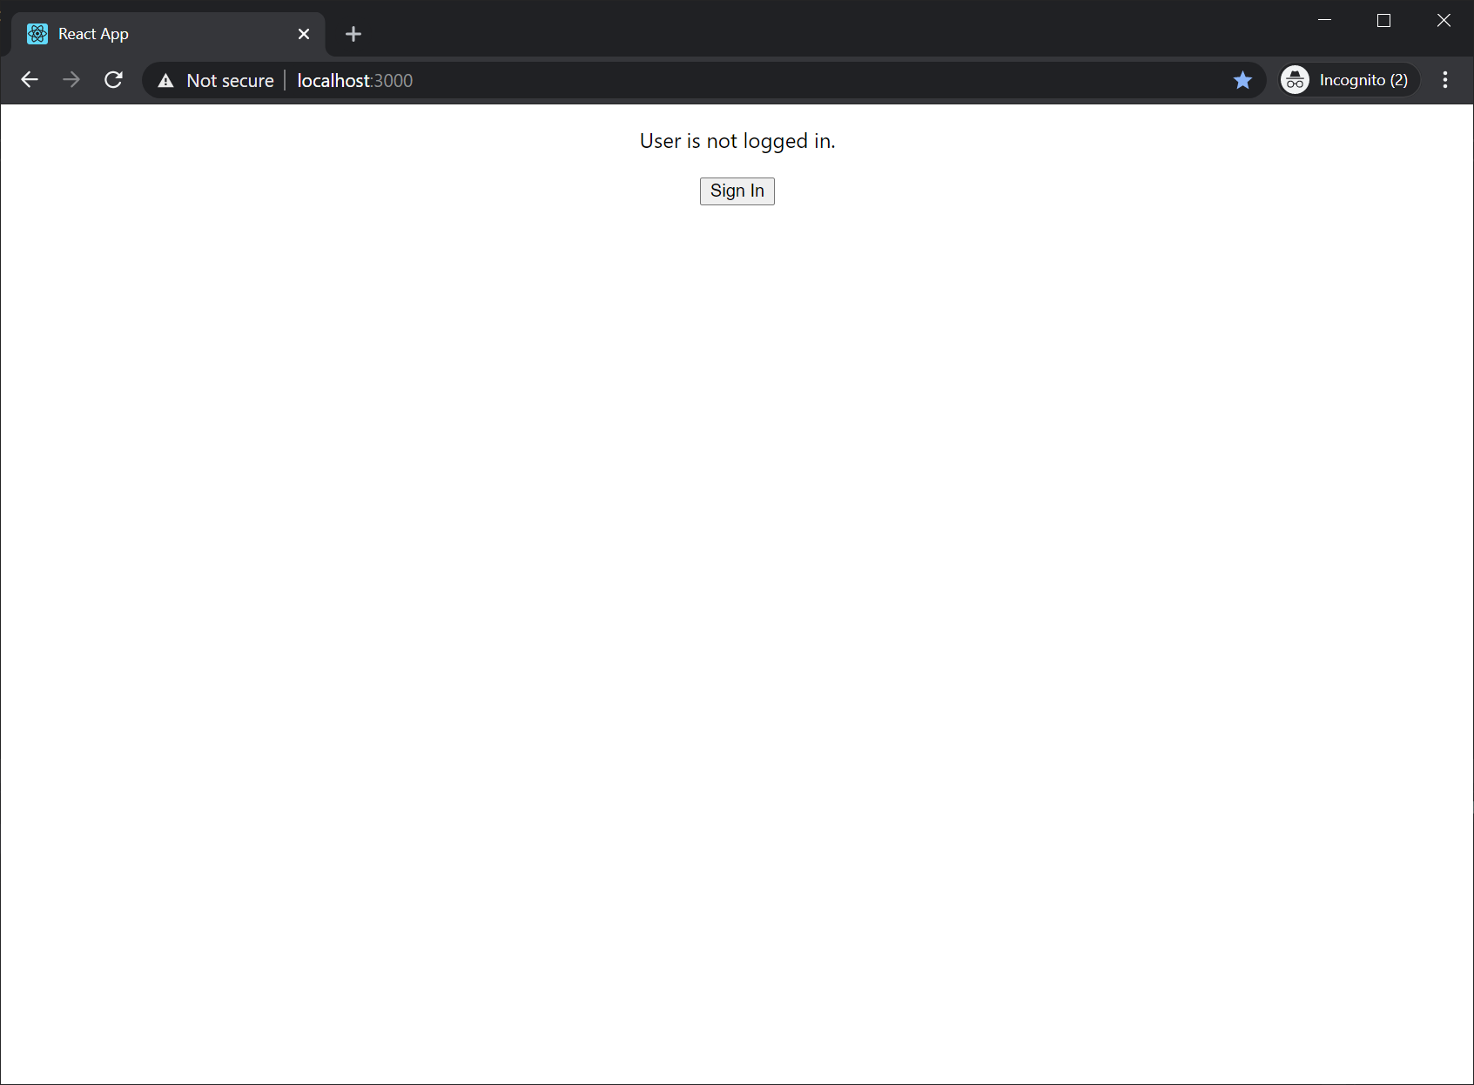Screen dimensions: 1474x1085
Task: Click the Sign In button
Action: (737, 191)
